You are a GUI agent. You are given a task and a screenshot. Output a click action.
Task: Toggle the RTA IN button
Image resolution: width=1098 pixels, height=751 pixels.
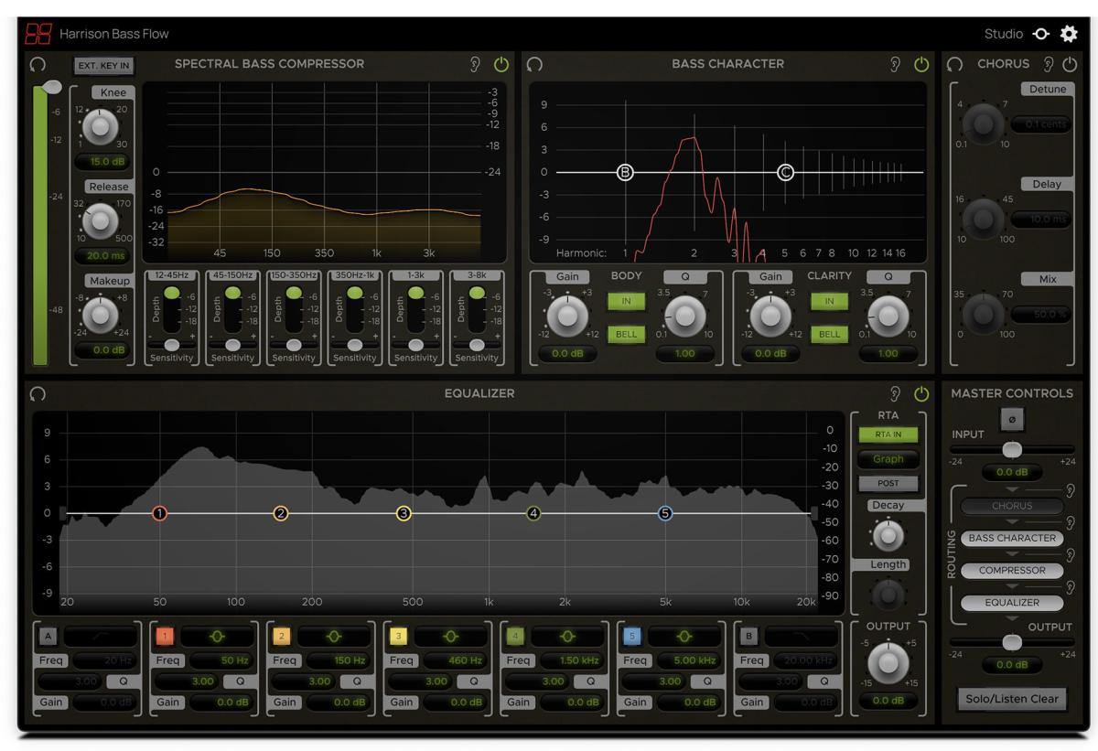(888, 435)
